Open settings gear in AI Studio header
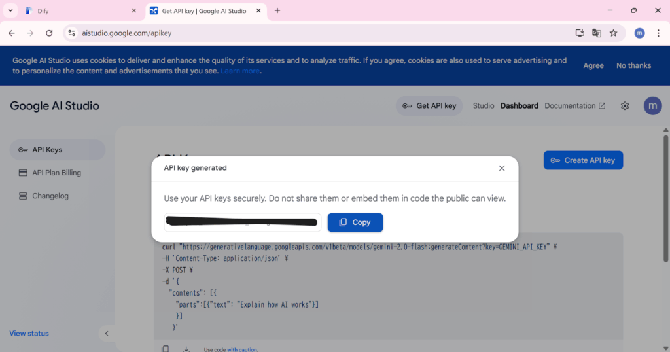Viewport: 670px width, 352px height. coord(625,106)
